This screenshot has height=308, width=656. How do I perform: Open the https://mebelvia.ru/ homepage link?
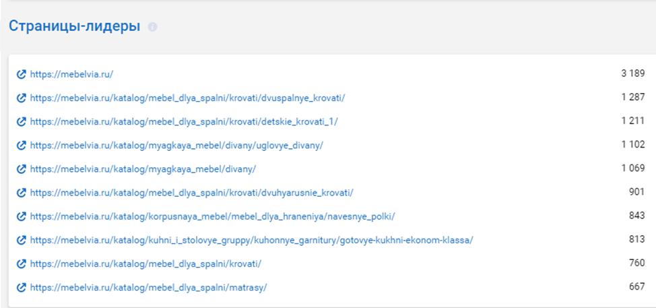(71, 75)
